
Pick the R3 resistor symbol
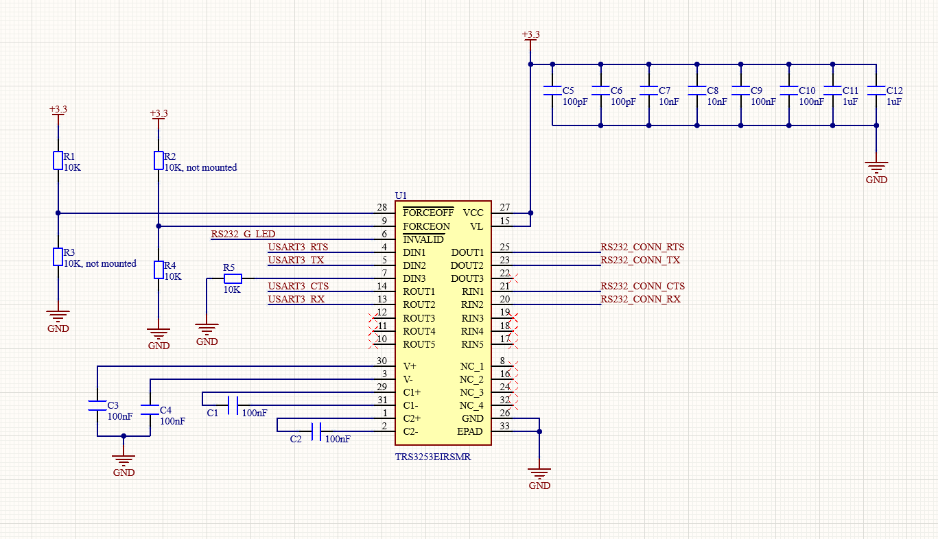[58, 257]
